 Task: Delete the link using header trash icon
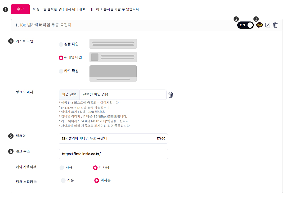[x=275, y=25]
